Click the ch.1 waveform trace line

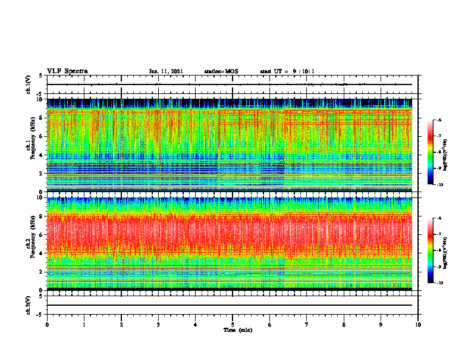[230, 84]
